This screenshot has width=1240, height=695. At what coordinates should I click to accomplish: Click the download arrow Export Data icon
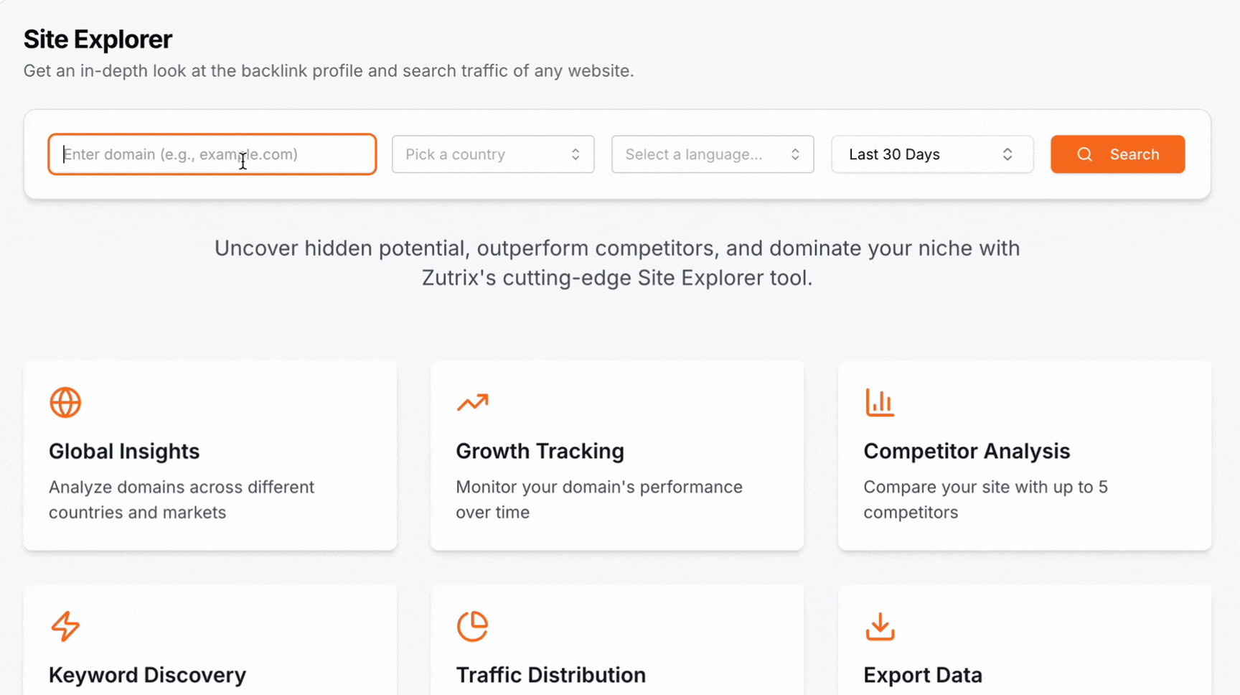[880, 626]
